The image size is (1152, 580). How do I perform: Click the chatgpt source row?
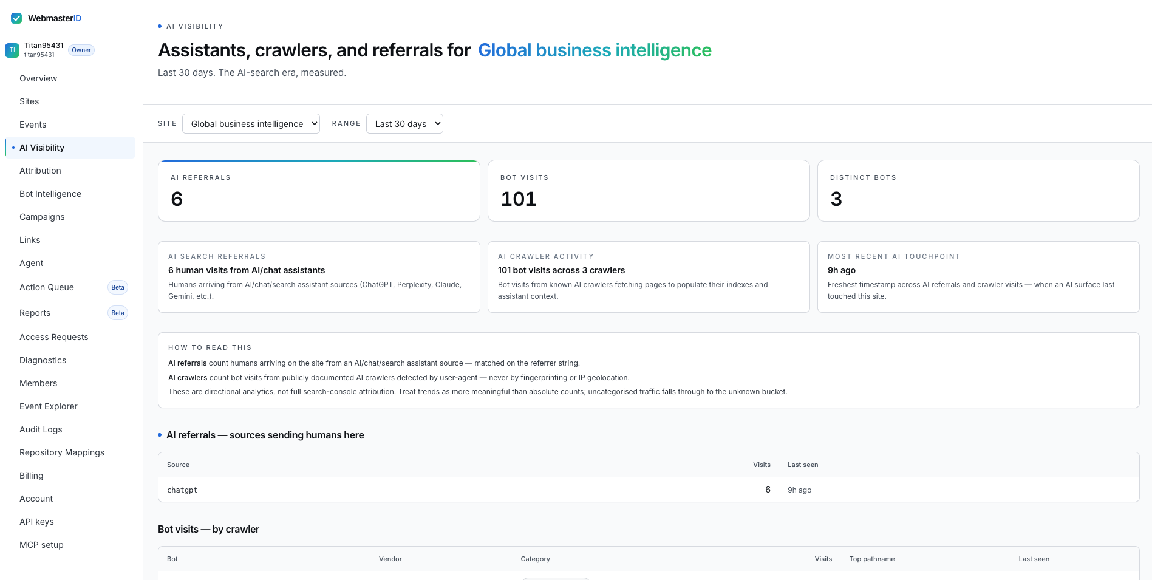tap(649, 490)
